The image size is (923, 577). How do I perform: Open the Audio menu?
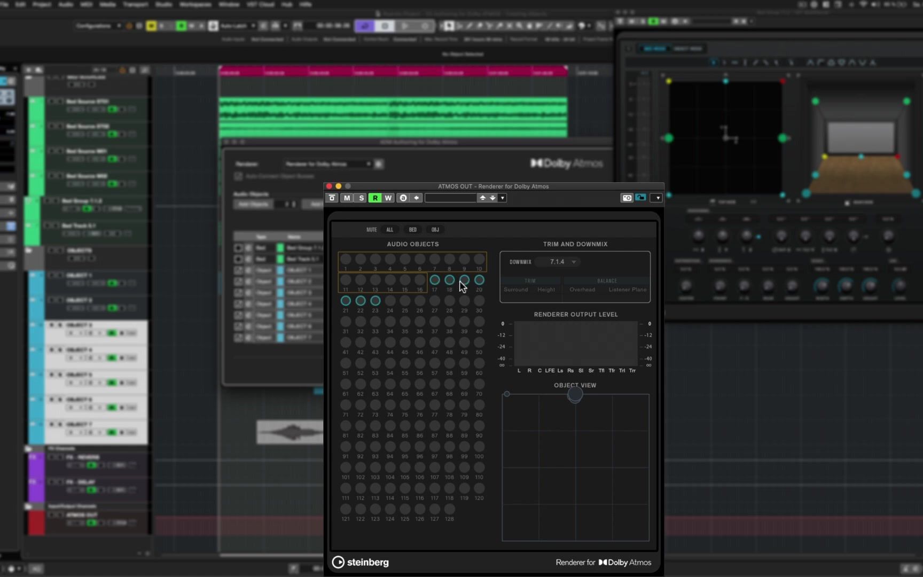coord(66,4)
